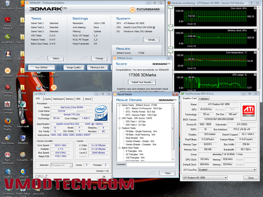Click the Intel Core 2 Duo logo
This screenshot has width=263, height=197.
click(101, 113)
